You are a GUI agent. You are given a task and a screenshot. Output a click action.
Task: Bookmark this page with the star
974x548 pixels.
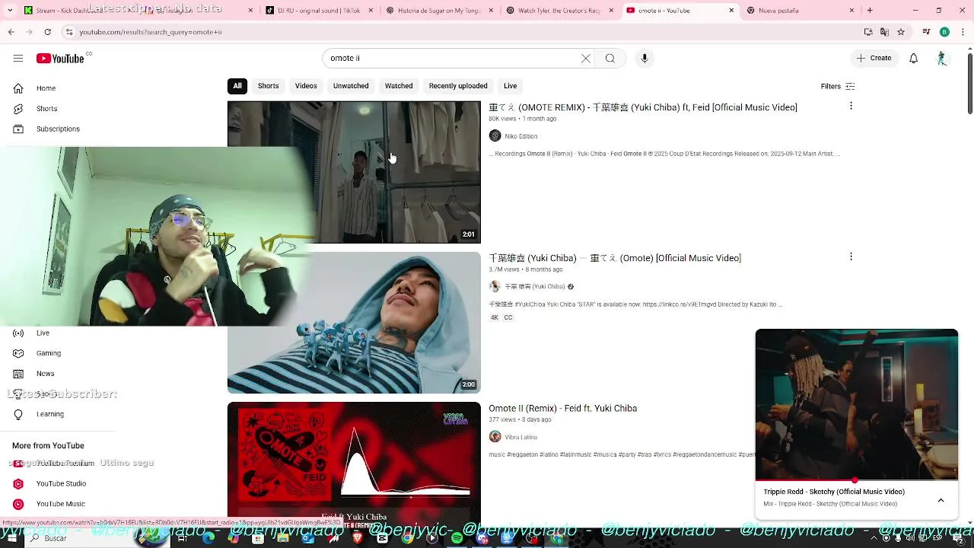[x=901, y=32]
